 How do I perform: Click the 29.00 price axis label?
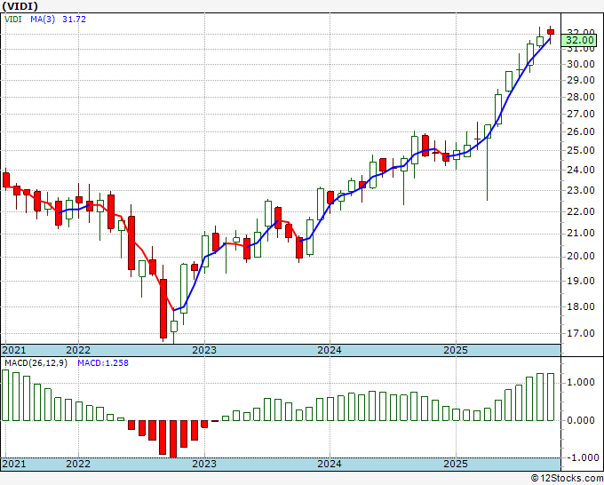tap(581, 81)
